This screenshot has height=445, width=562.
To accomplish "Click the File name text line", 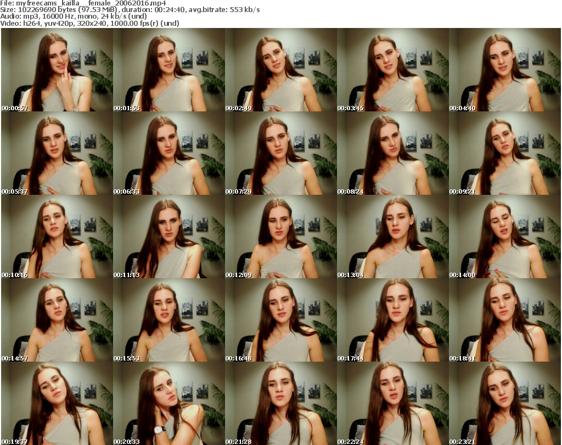I will click(x=83, y=3).
